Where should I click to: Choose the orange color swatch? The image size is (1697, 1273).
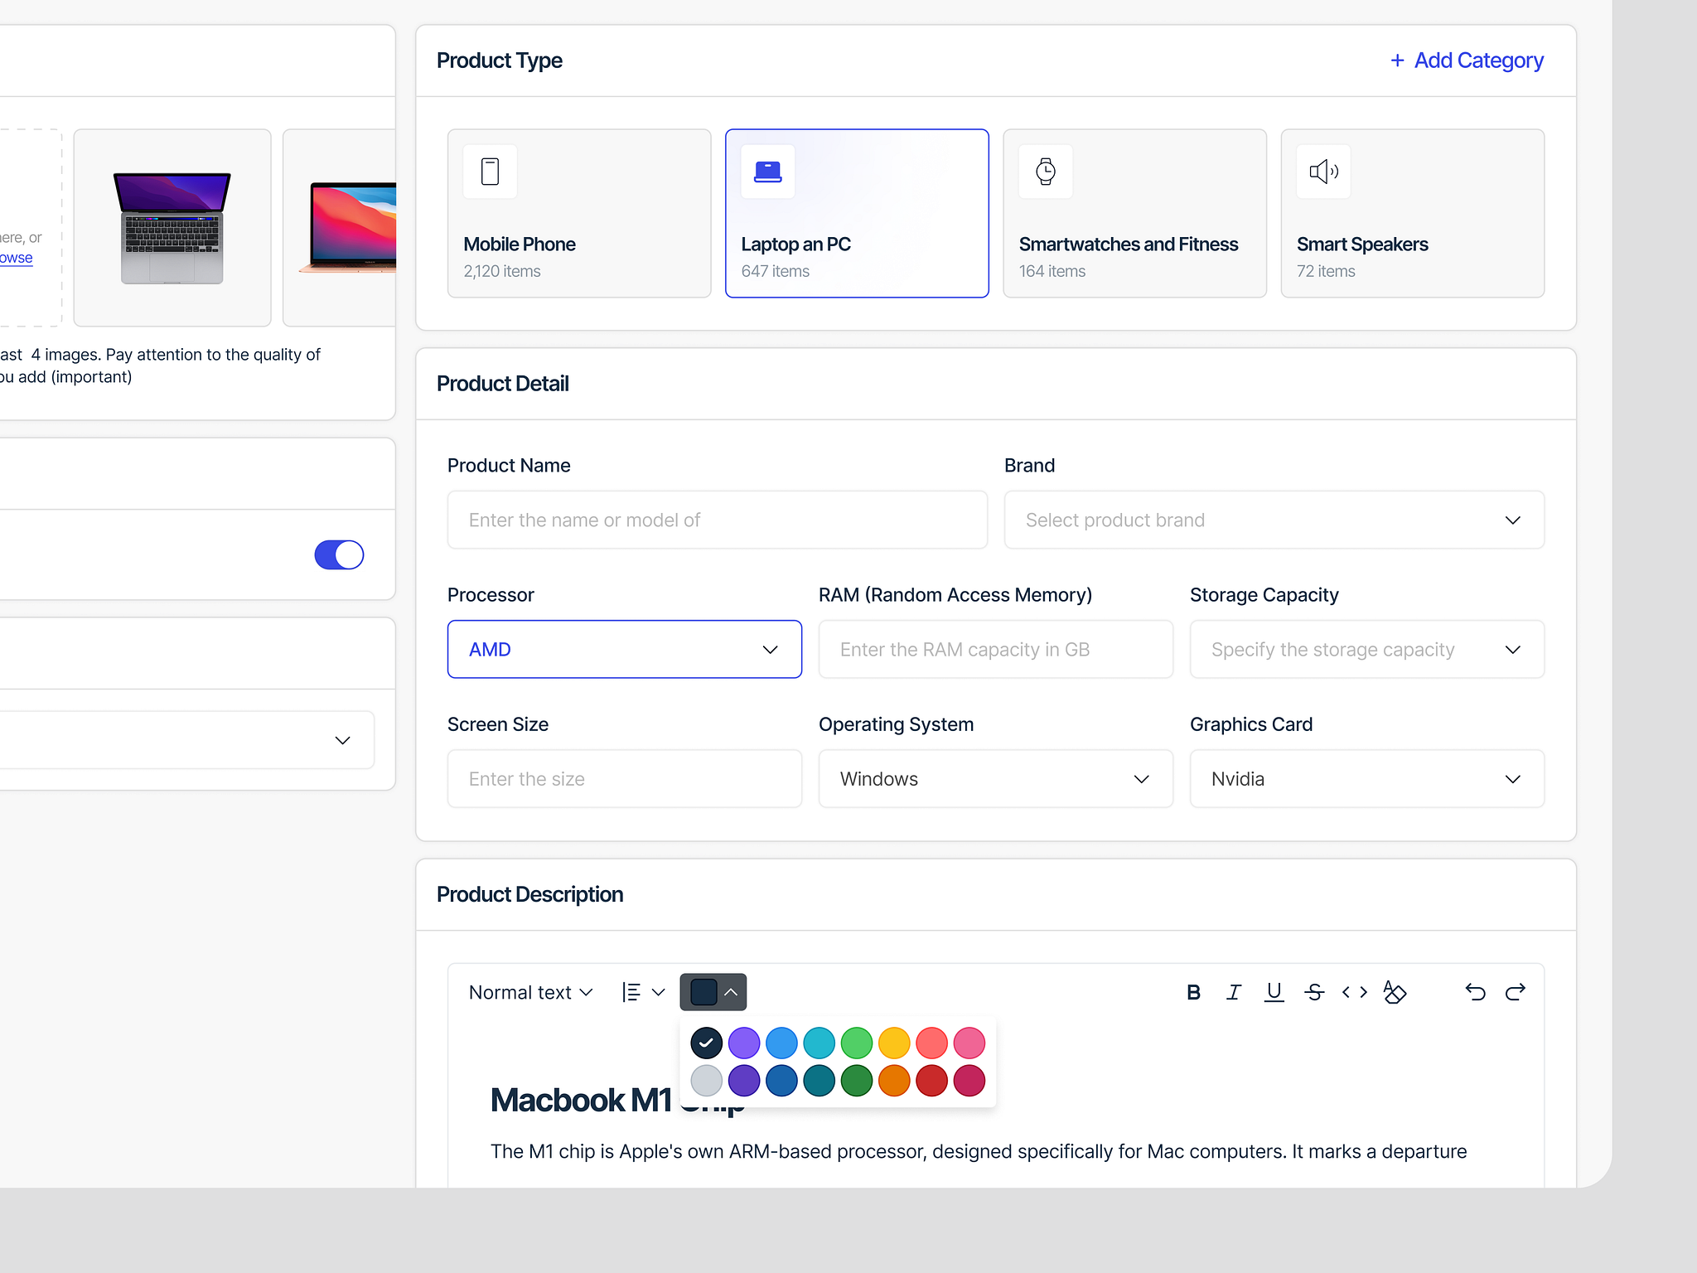894,1081
